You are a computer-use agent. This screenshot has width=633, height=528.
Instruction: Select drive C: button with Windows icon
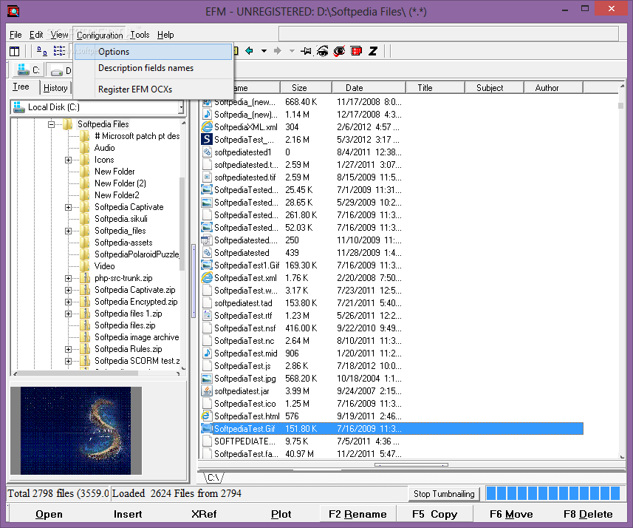29,70
